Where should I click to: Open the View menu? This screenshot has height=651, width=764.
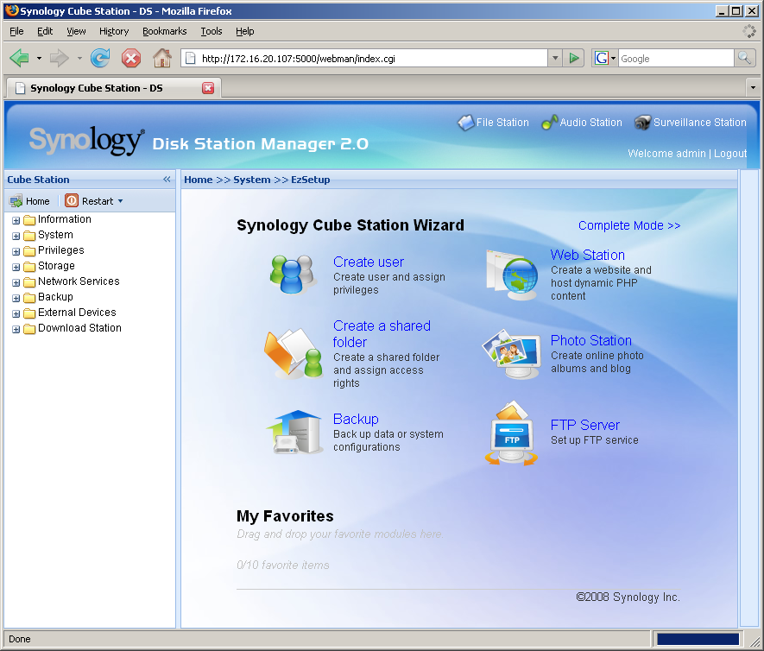[x=76, y=31]
